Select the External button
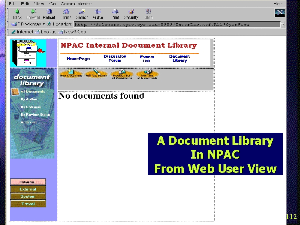 [x=28, y=189]
